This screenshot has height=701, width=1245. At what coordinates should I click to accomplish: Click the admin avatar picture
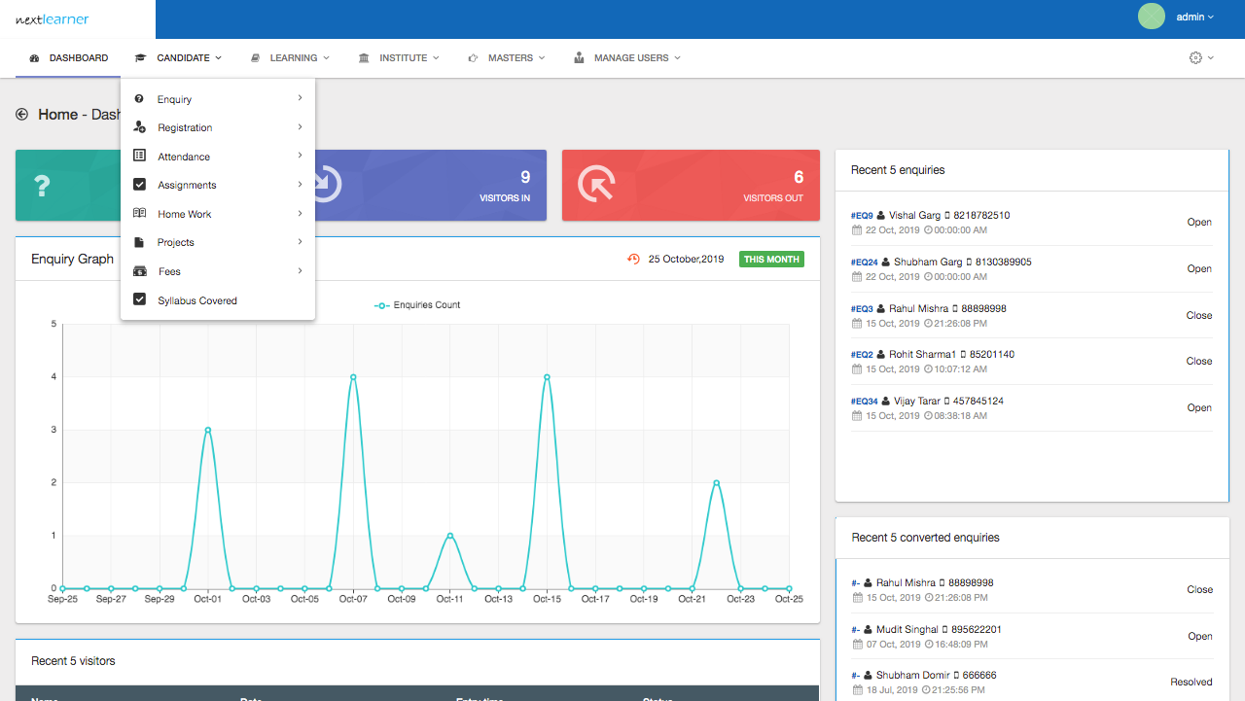click(x=1152, y=17)
